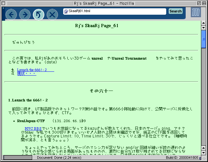The height and width of the screenshot is (162, 208).
Task: Click the status bar progress meter
Action: point(18,158)
